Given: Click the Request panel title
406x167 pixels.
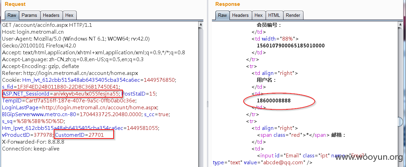Looking at the screenshot, I should (x=15, y=4).
